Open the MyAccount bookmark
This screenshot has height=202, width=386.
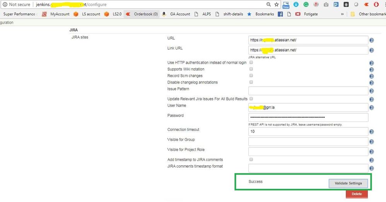pyautogui.click(x=56, y=14)
